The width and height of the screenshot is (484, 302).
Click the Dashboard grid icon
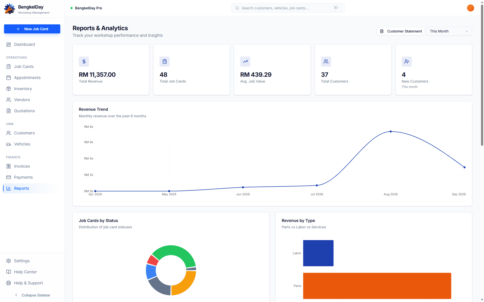pyautogui.click(x=9, y=45)
